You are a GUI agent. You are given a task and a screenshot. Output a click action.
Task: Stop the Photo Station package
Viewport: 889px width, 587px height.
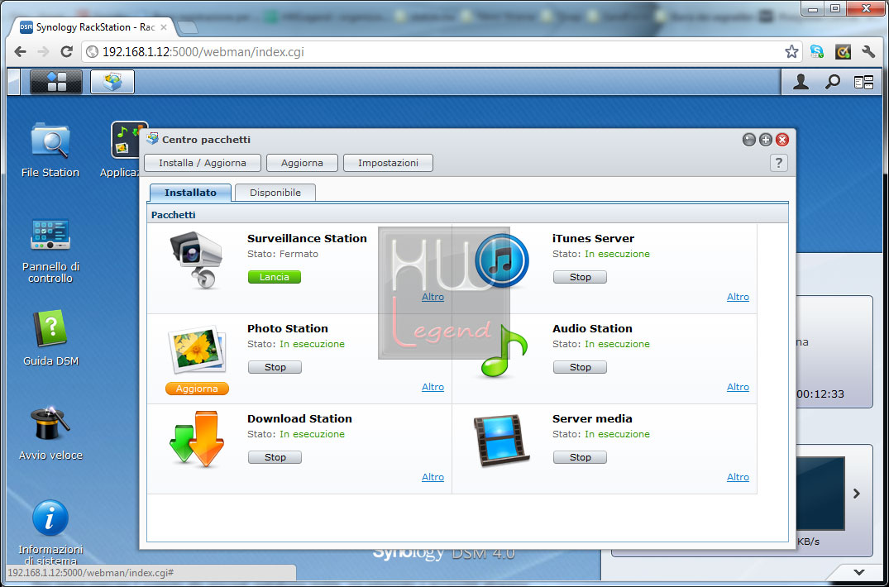point(275,367)
